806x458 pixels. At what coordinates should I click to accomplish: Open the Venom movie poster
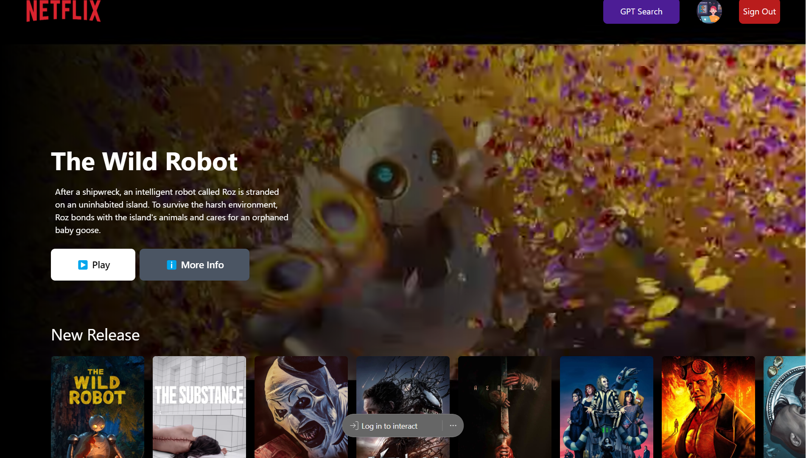click(x=403, y=386)
